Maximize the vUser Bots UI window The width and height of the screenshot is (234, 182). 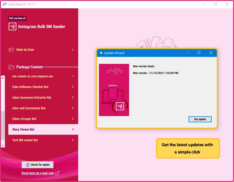pos(215,4)
